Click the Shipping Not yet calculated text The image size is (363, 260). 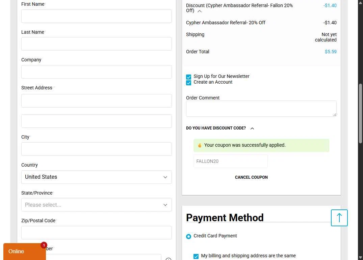click(326, 37)
